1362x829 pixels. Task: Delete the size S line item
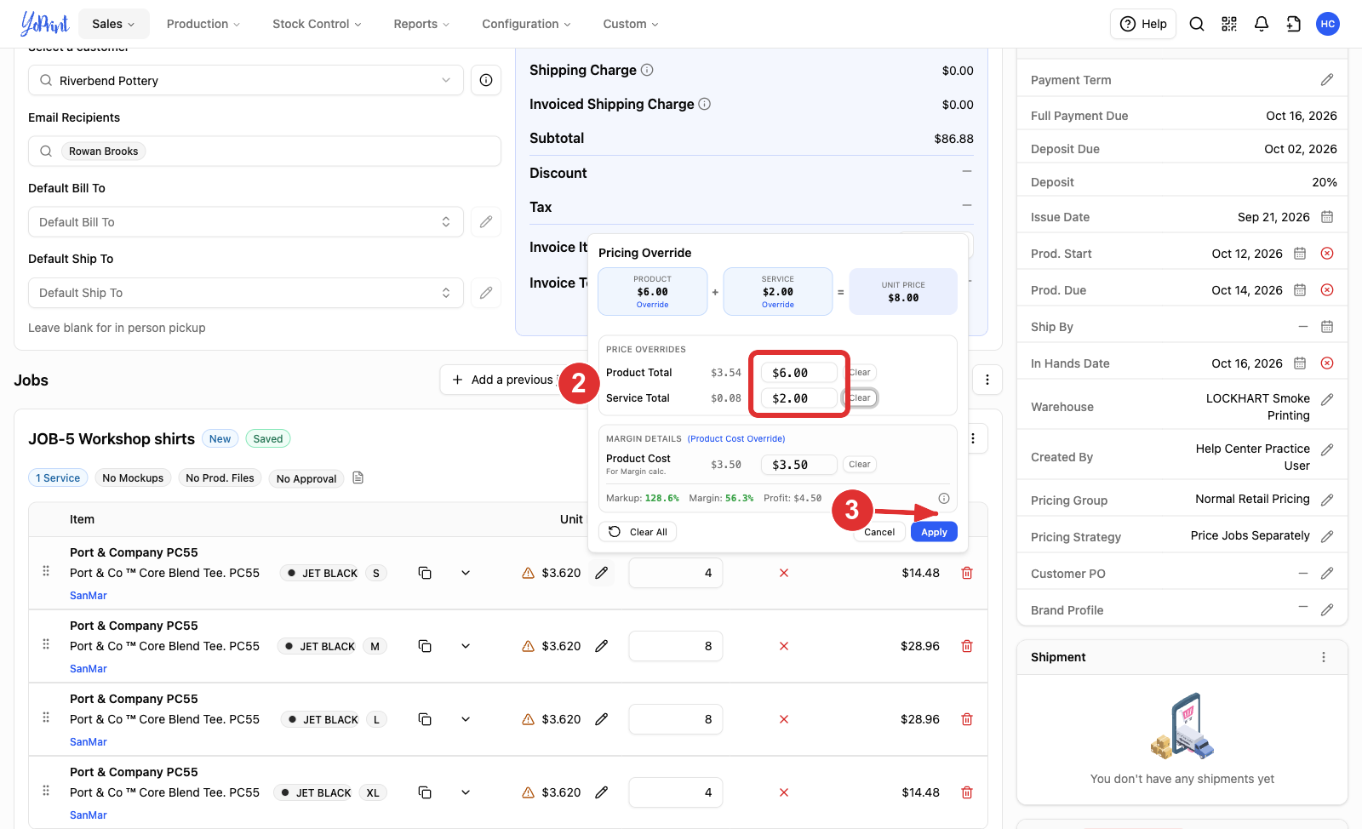click(967, 573)
